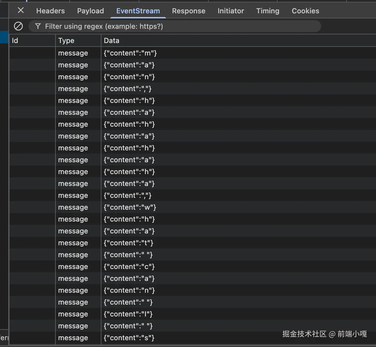The image size is (376, 347).
Task: Open the Timing tab
Action: (x=268, y=11)
